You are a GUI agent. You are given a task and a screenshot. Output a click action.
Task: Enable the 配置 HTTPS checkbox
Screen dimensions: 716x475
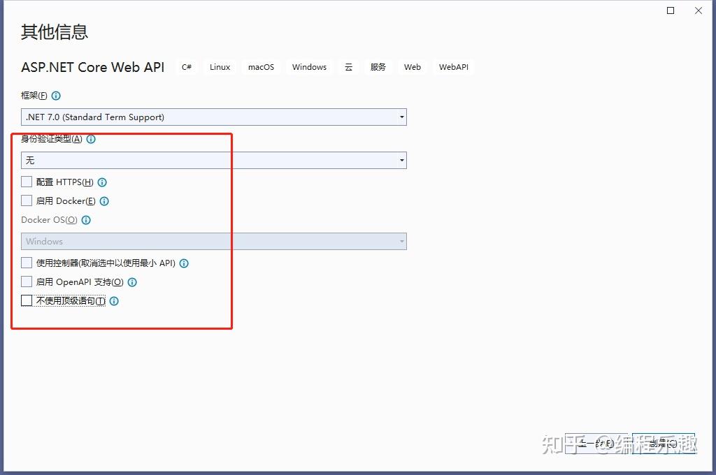pos(26,182)
